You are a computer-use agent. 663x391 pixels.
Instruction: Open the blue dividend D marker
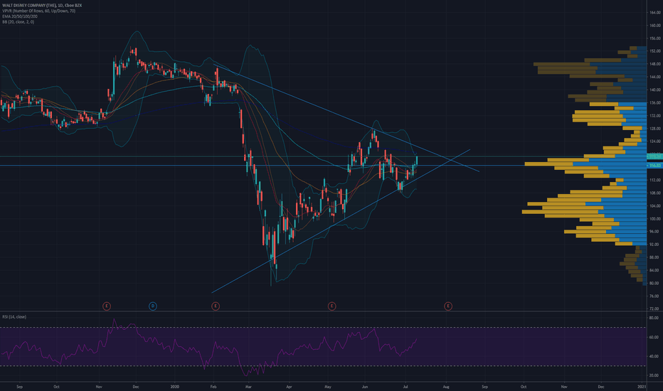[x=153, y=306]
